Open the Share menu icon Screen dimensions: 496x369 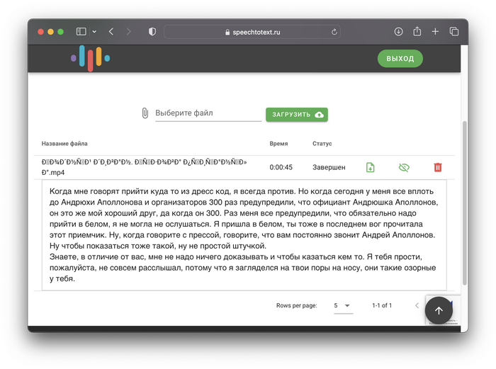[417, 31]
